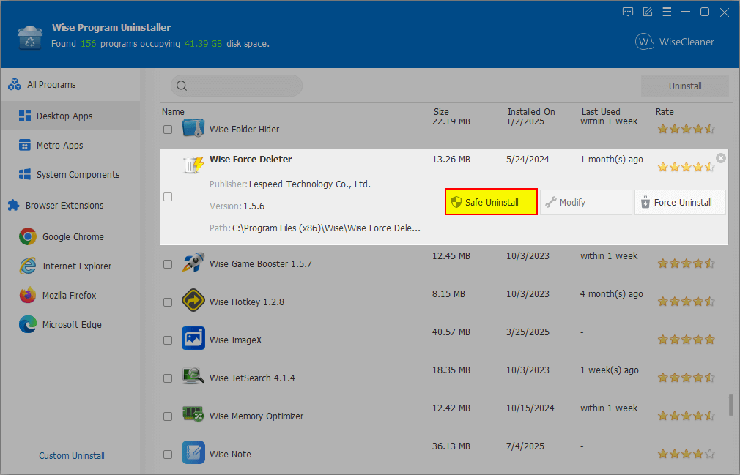Select the Wise JetSearch 4.1.4 row name
The height and width of the screenshot is (475, 740).
click(252, 378)
